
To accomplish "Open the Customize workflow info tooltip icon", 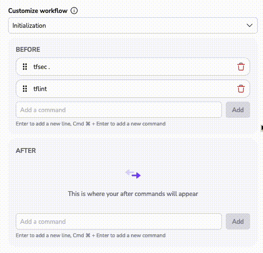I will point(74,11).
